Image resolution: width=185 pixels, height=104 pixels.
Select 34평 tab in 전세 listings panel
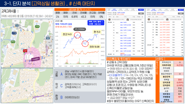tap(166, 10)
